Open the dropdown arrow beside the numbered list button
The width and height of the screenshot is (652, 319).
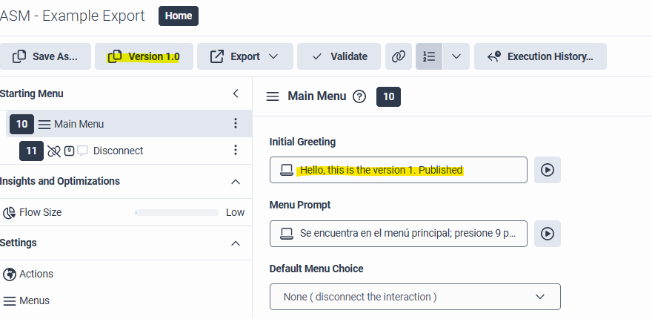(456, 56)
